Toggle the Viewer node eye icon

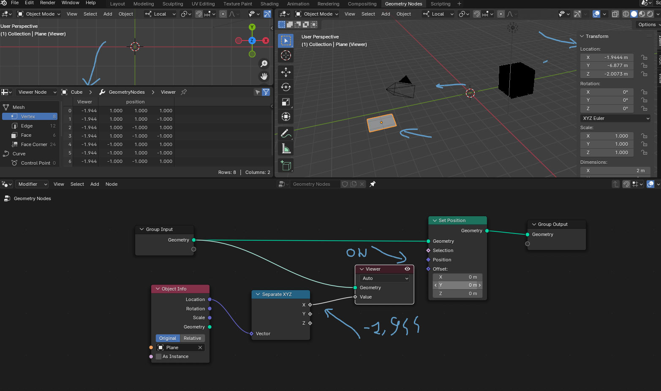click(x=407, y=269)
